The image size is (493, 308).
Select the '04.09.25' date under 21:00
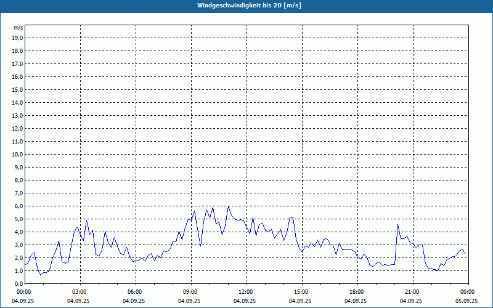tap(411, 301)
